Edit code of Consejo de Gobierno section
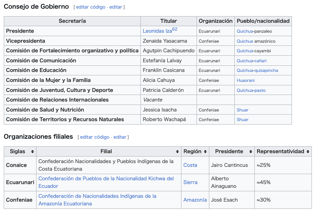This screenshot has width=316, height=214. 91,7
